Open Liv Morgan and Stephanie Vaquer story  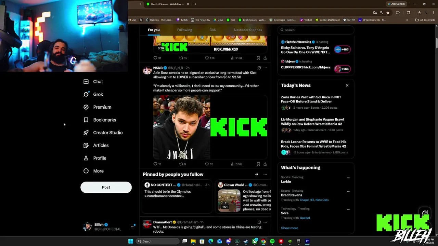click(315, 125)
